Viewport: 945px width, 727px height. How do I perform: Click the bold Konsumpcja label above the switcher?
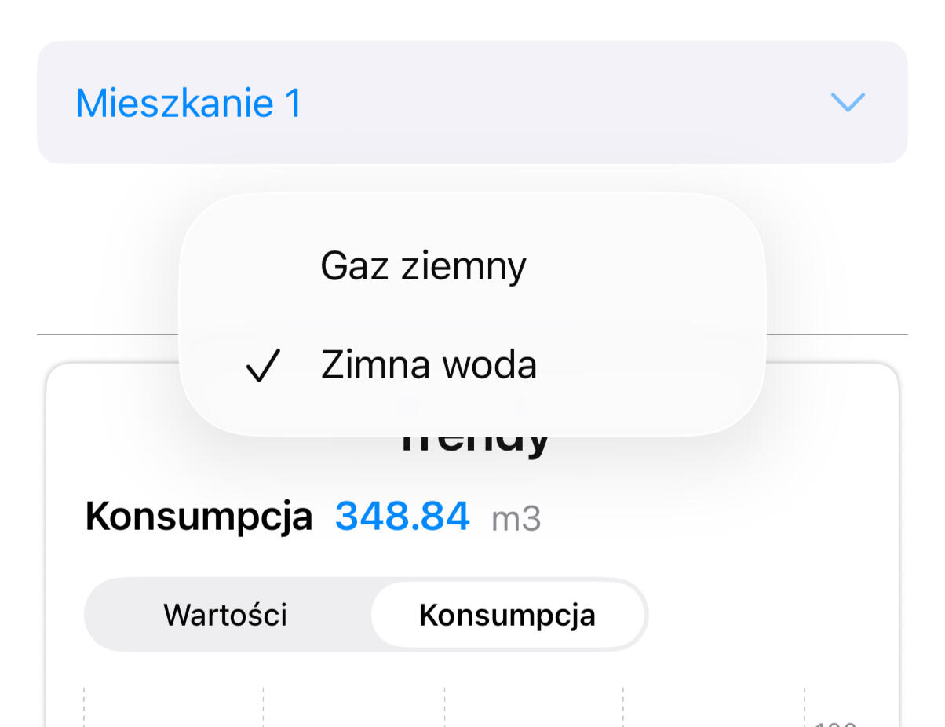199,517
